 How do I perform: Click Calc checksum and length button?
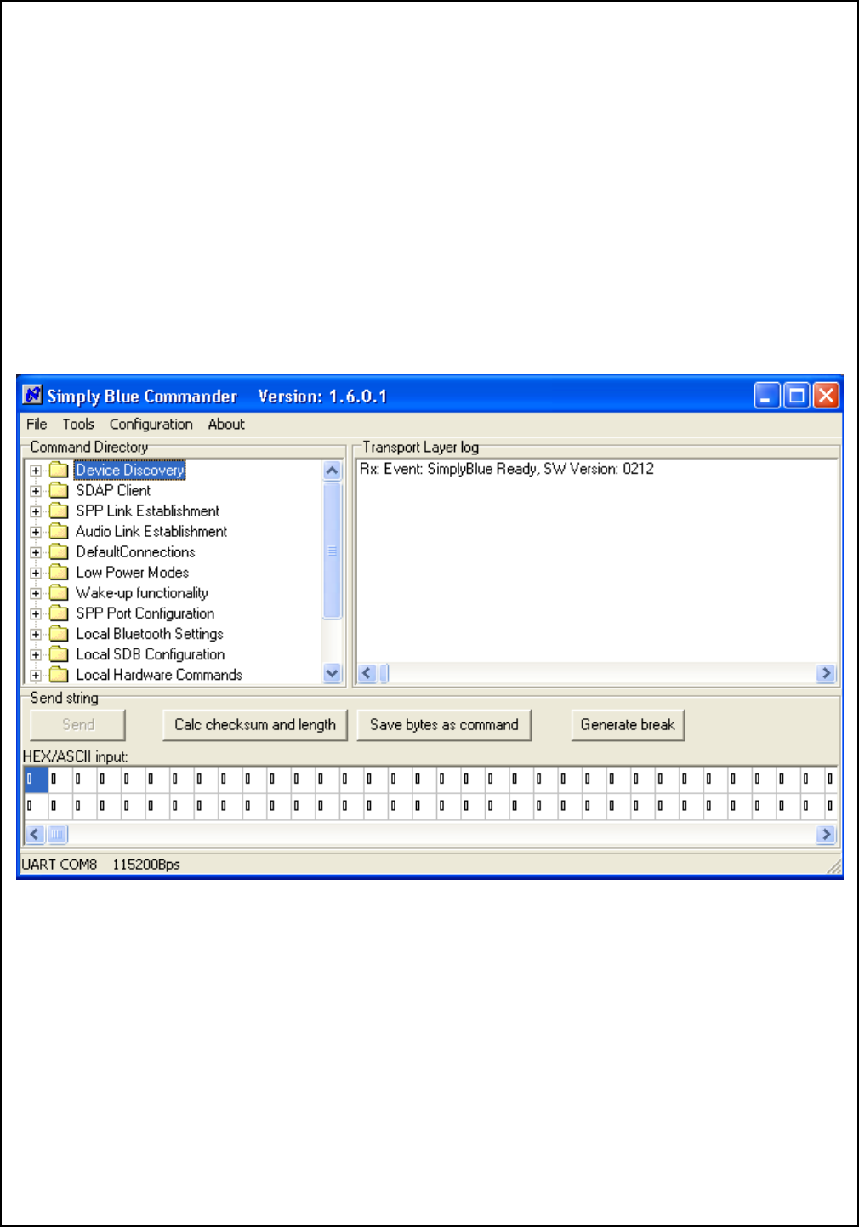tap(255, 725)
